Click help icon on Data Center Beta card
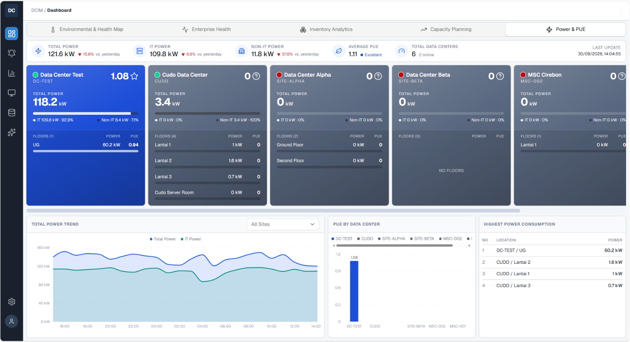630x342 pixels. point(500,76)
